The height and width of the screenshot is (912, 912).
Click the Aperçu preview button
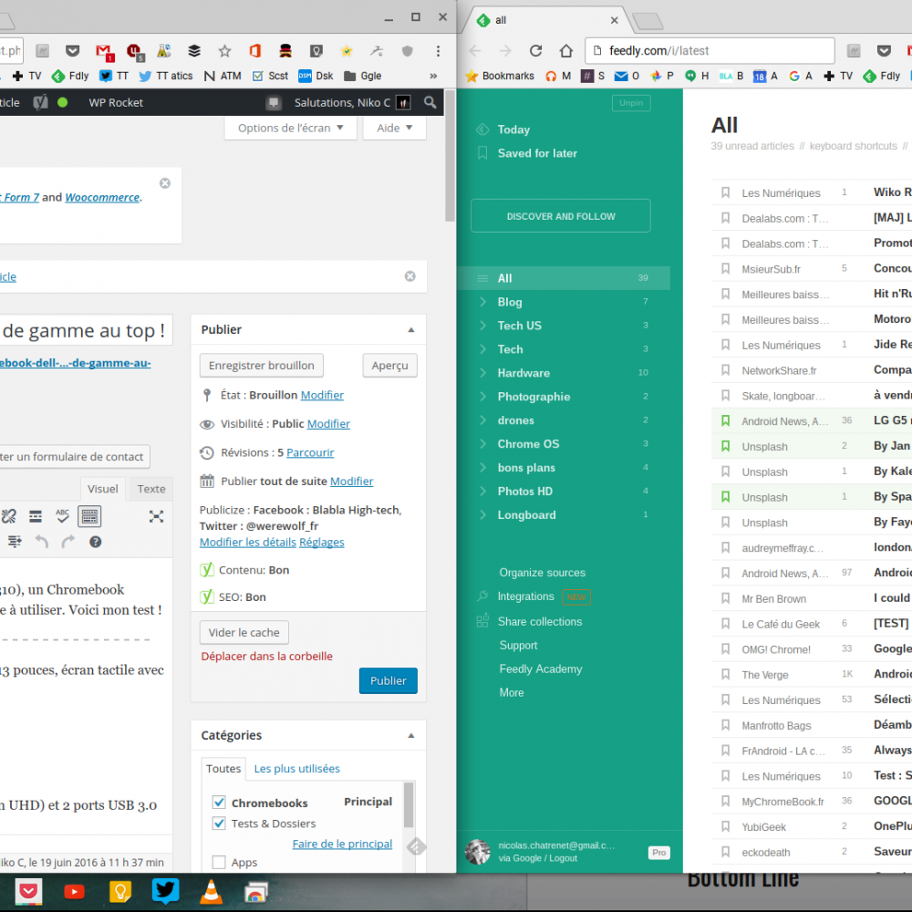coord(389,366)
